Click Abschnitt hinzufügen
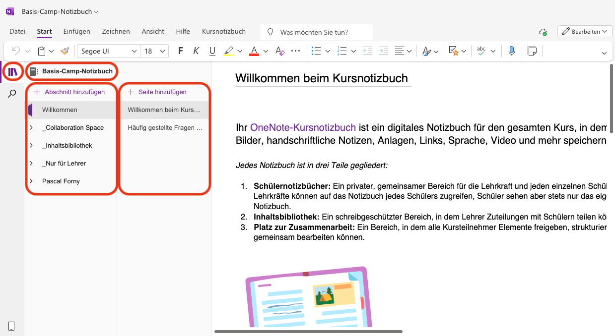This screenshot has height=336, width=615. pos(69,92)
